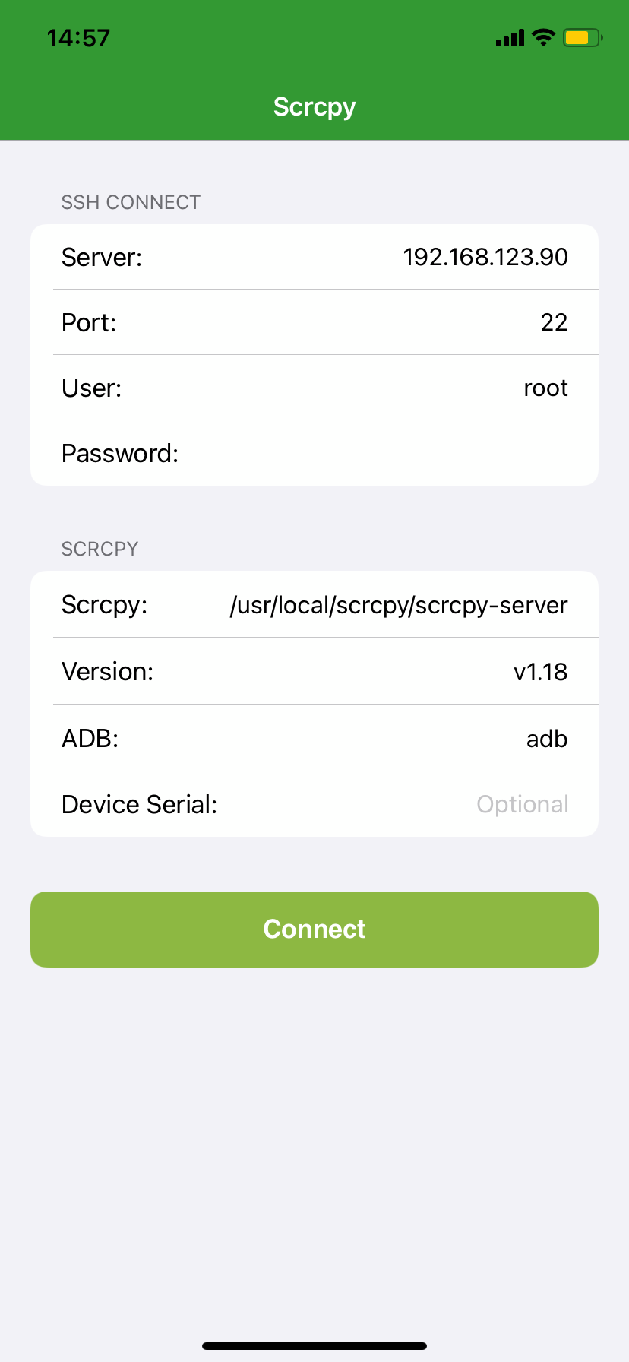This screenshot has width=629, height=1362.
Task: Tap the Device Serial Optional field
Action: point(522,803)
